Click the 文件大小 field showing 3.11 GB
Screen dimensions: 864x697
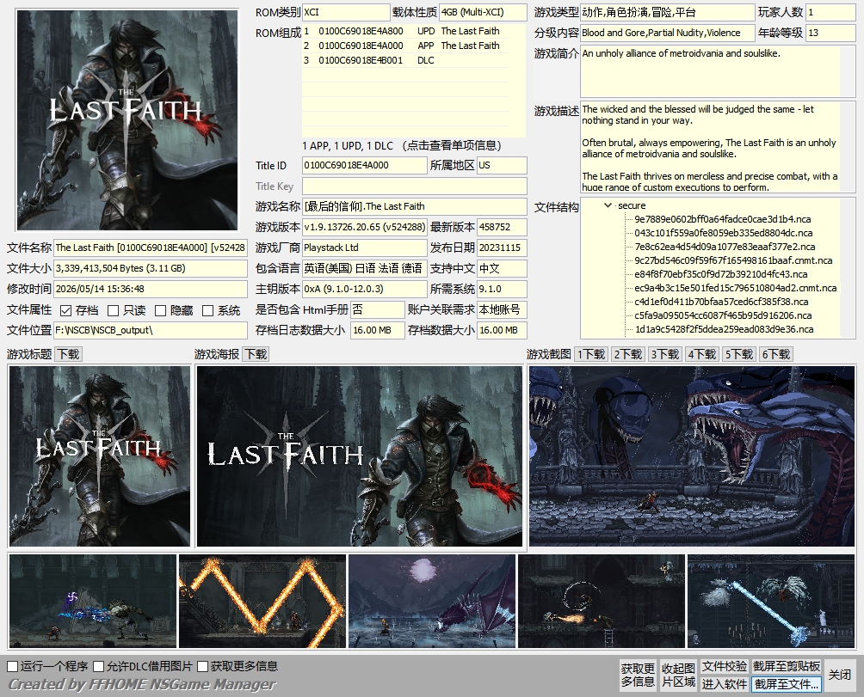pos(151,268)
